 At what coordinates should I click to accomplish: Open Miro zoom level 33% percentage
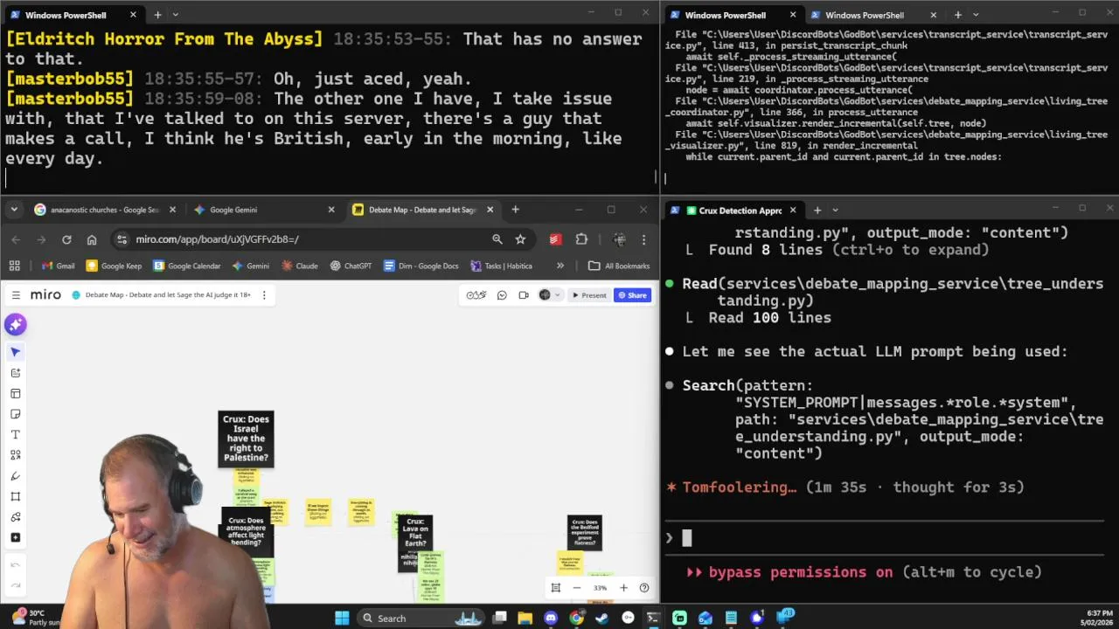pyautogui.click(x=600, y=588)
